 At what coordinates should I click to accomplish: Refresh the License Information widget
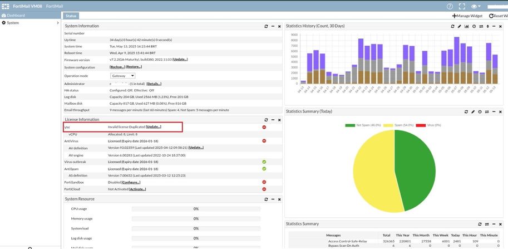pyautogui.click(x=267, y=120)
